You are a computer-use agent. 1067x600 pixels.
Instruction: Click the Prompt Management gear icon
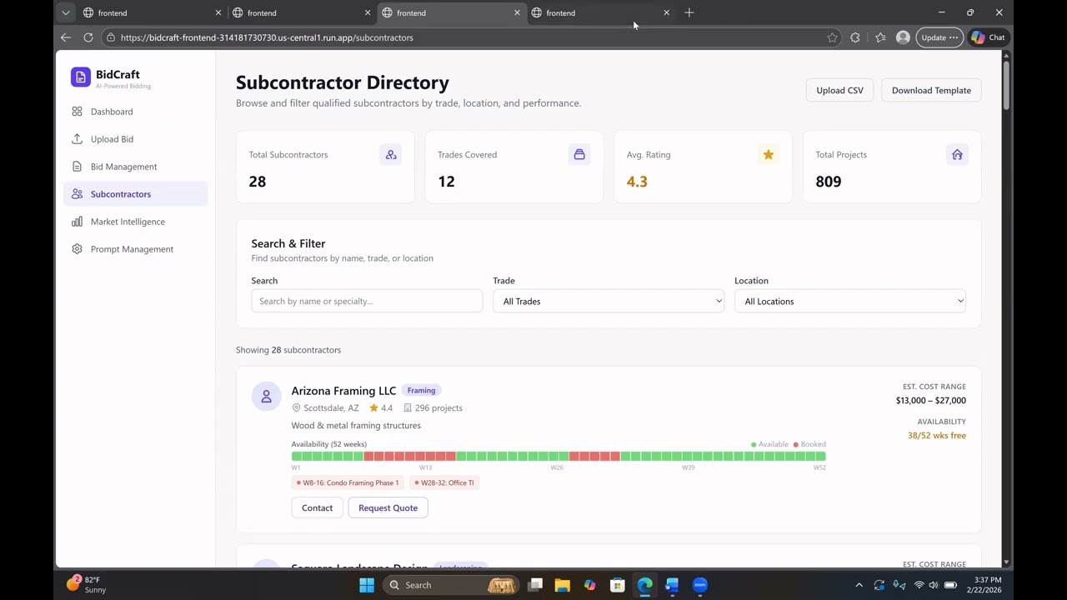(77, 249)
